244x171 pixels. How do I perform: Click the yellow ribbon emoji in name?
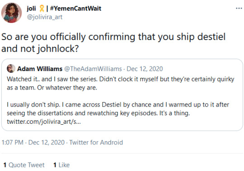[42, 9]
